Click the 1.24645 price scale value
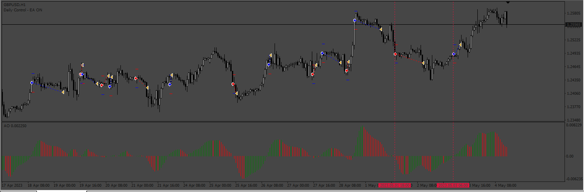The image size is (584, 192). [573, 67]
